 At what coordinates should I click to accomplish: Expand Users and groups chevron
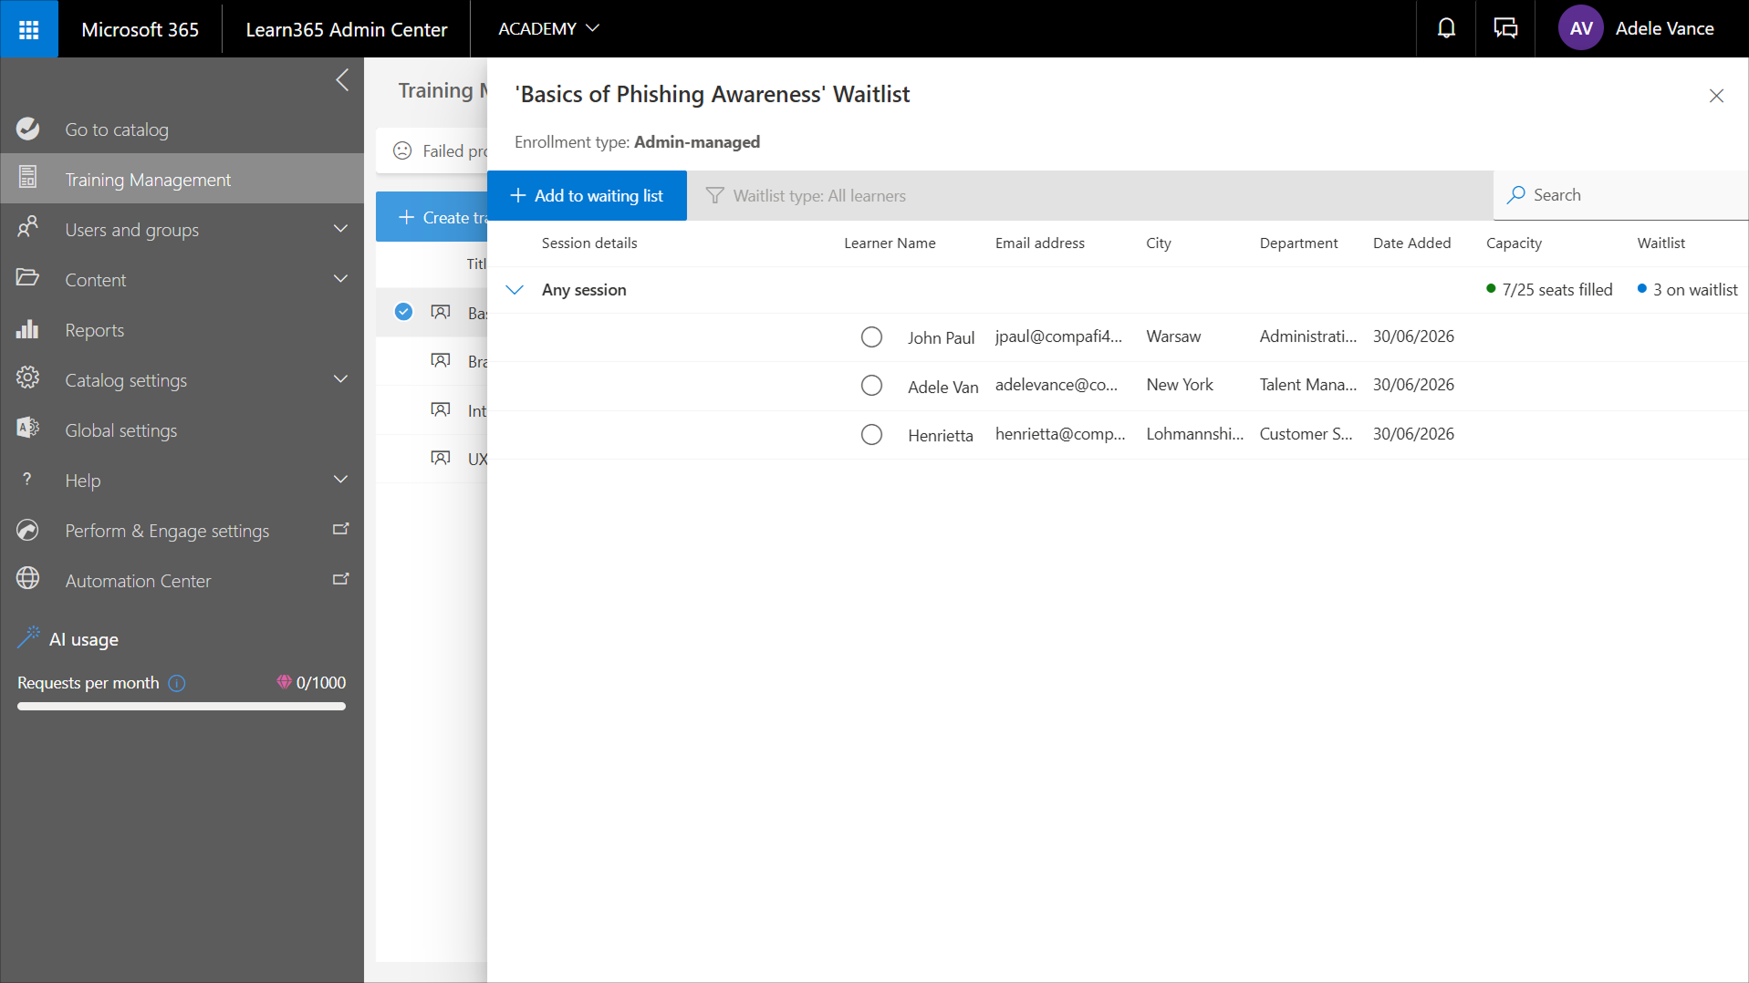[x=341, y=229]
